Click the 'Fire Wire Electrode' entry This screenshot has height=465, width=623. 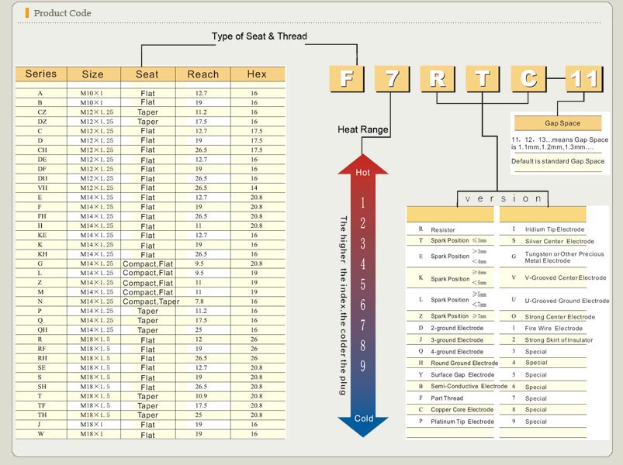click(x=553, y=328)
